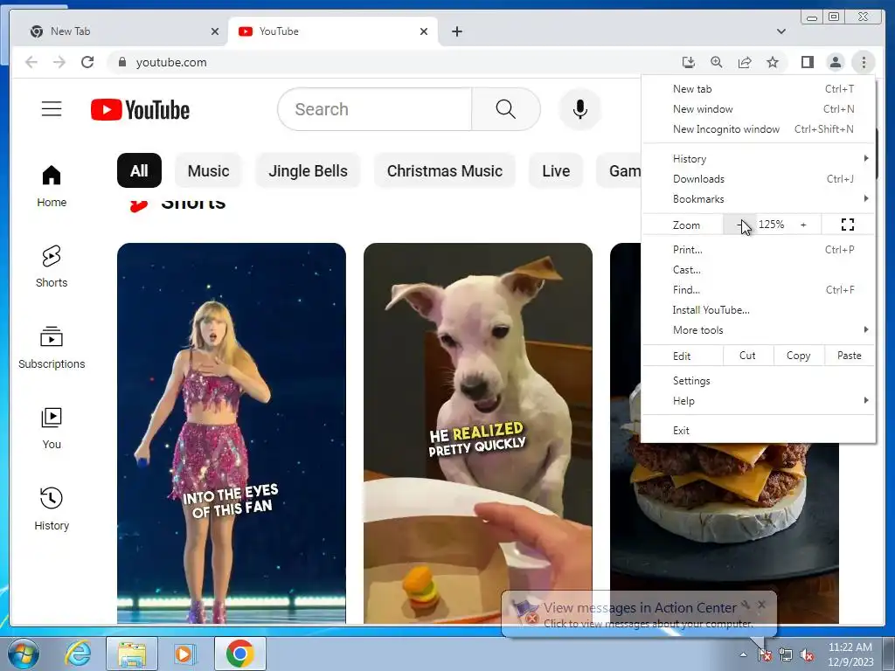Viewport: 895px width, 671px height.
Task: Expand the History submenu
Action: click(760, 159)
